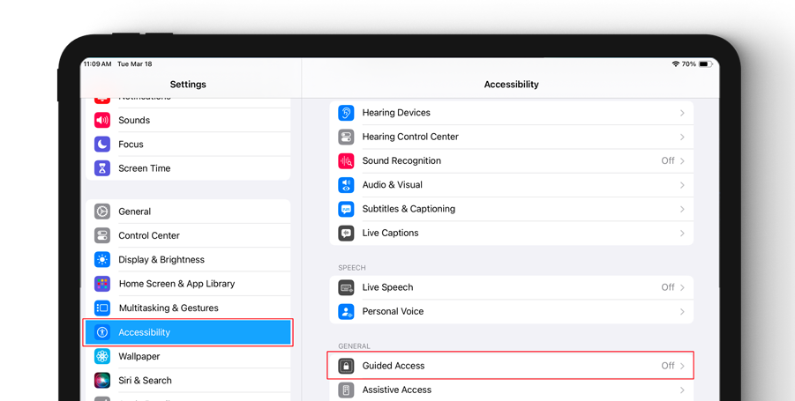Click the Off value for Sound Recognition
The height and width of the screenshot is (401, 795).
coord(668,160)
